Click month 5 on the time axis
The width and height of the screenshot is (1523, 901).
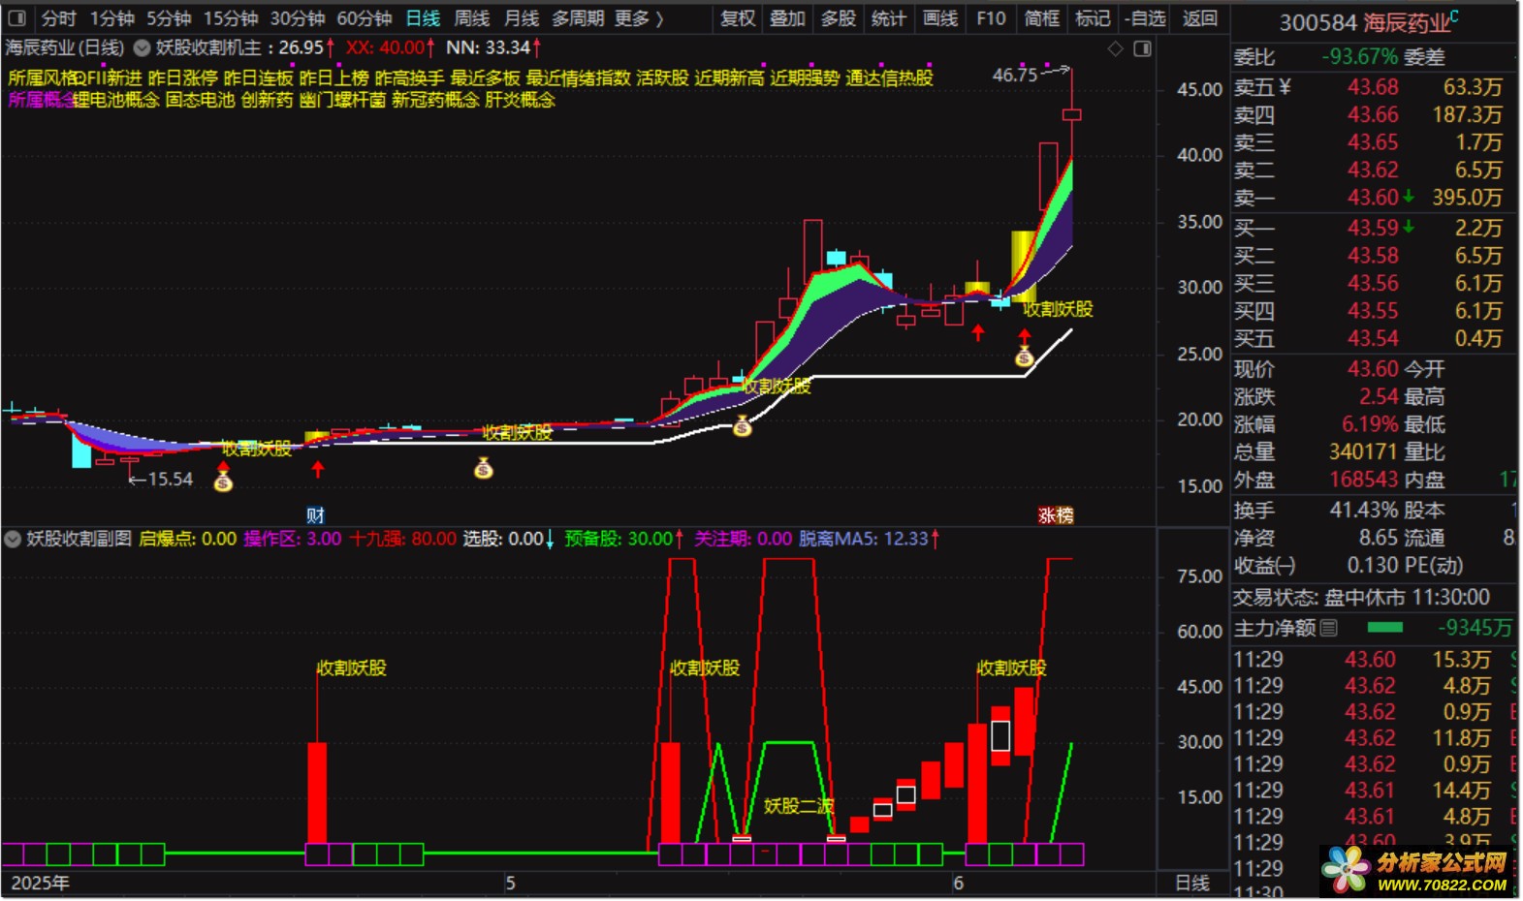point(510,884)
